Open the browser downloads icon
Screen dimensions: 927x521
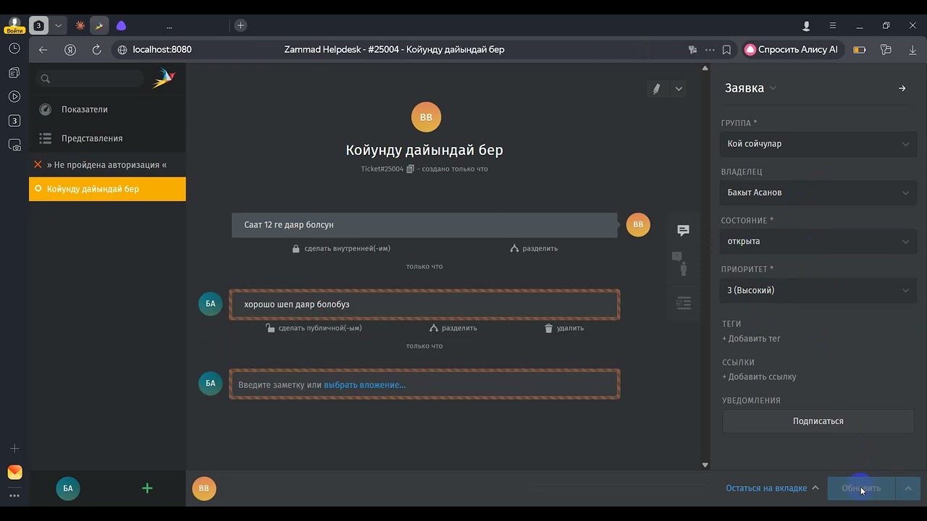[x=911, y=50]
